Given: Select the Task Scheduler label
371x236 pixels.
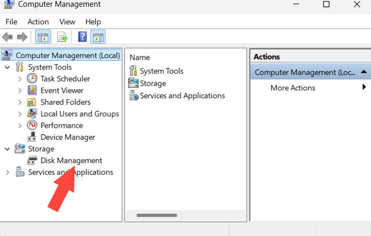Looking at the screenshot, I should [65, 79].
